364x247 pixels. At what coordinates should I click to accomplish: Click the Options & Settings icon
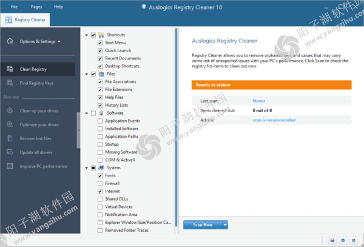[x=10, y=41]
